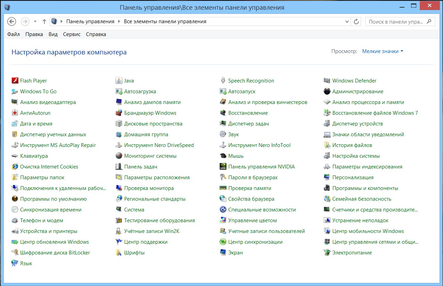443x286 pixels.
Task: Open the Восстановление link
Action: click(248, 113)
